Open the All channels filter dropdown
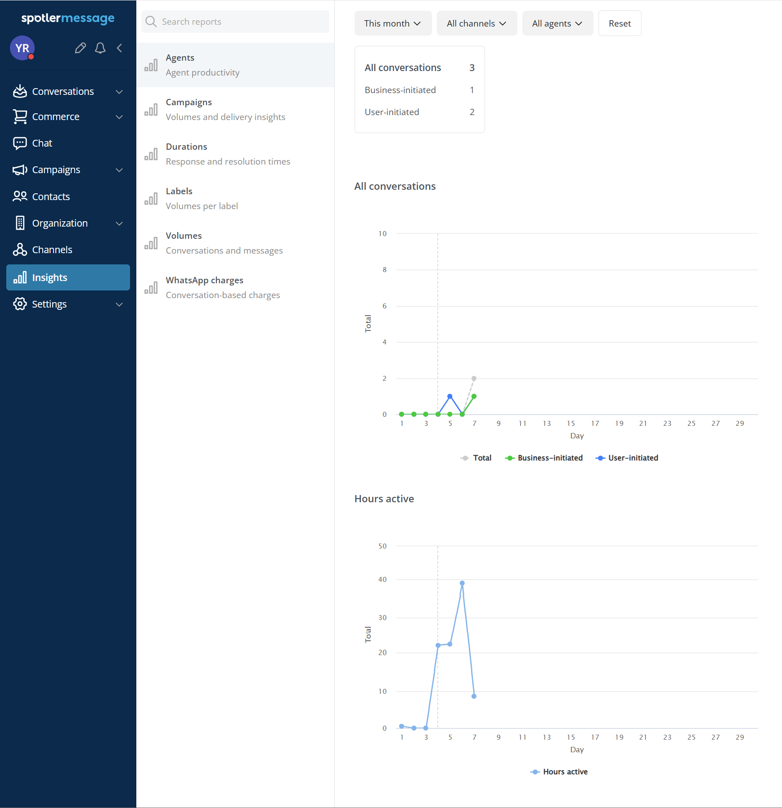782x808 pixels. (476, 23)
